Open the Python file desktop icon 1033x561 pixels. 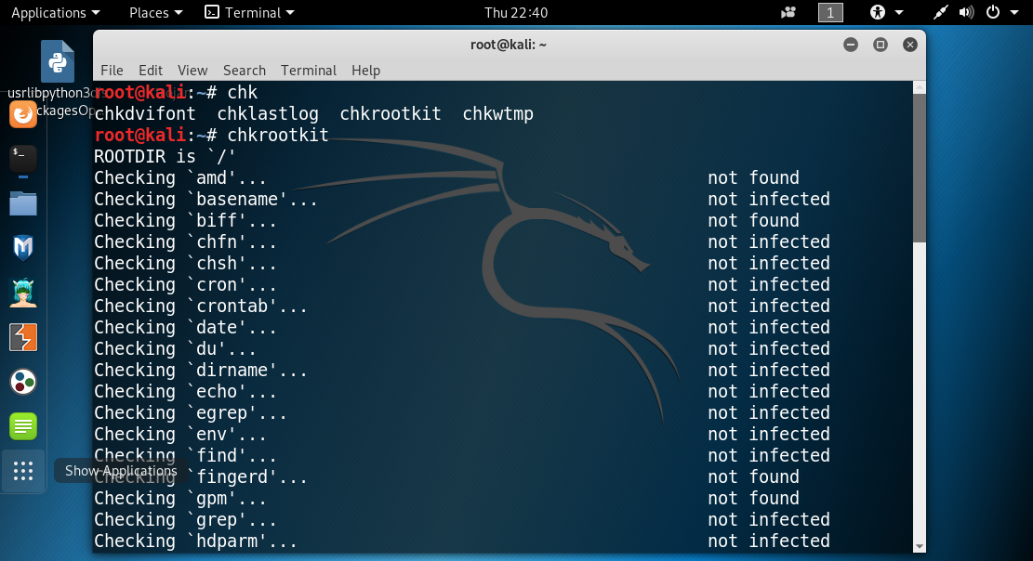pos(58,61)
